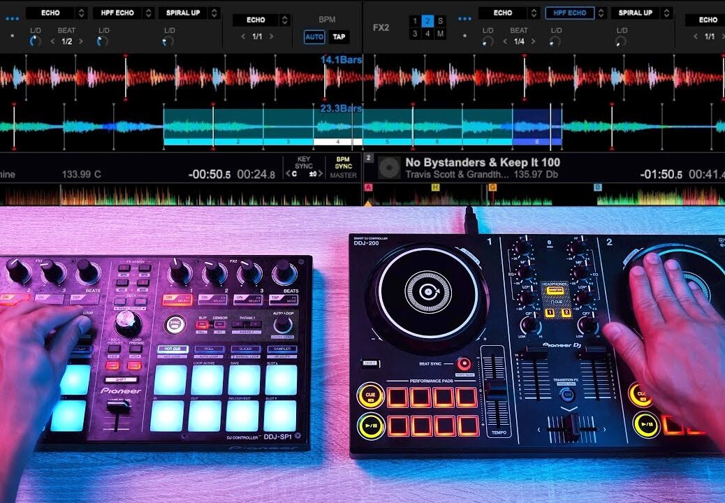Click the FX2 ECHO level/depth knob
The image size is (725, 503).
[488, 41]
